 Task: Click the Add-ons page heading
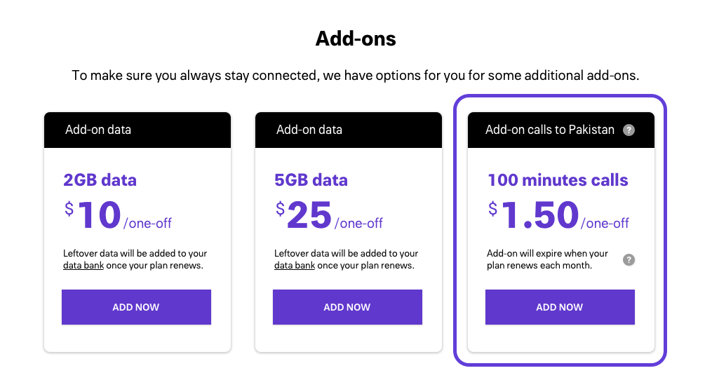tap(356, 39)
